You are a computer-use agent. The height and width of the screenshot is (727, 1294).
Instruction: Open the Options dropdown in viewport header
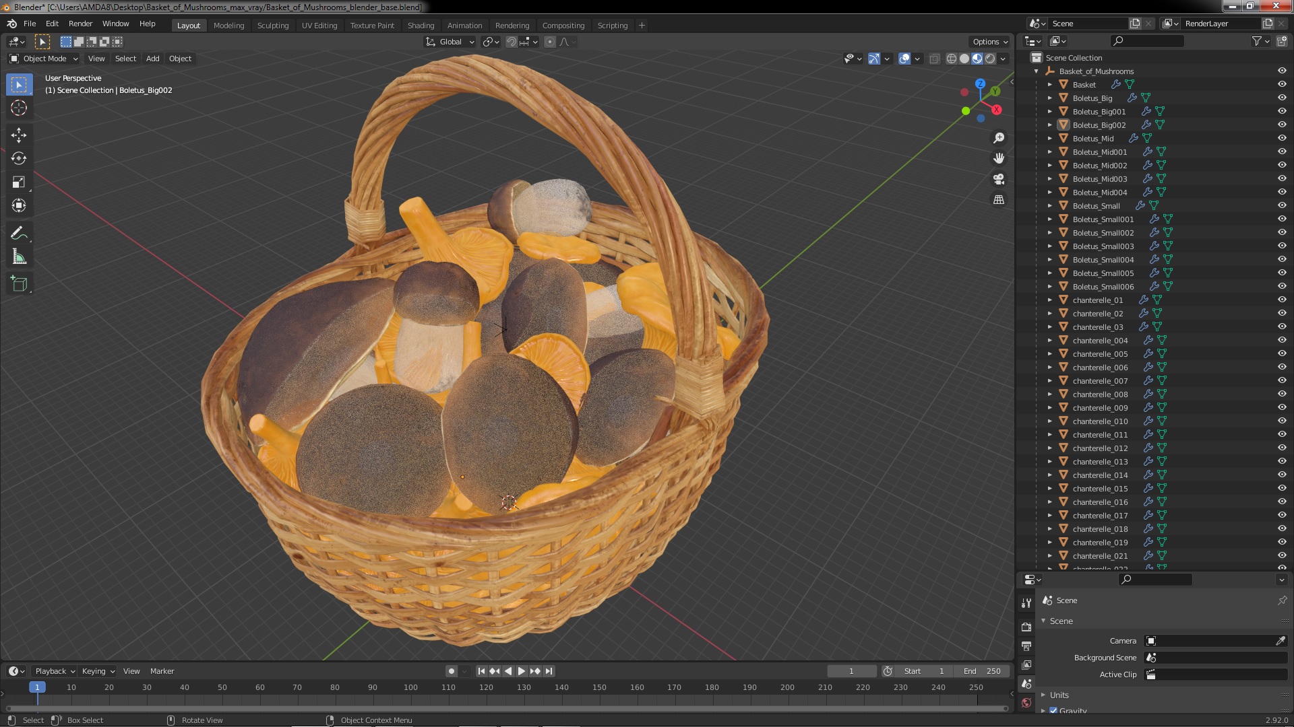(x=989, y=42)
